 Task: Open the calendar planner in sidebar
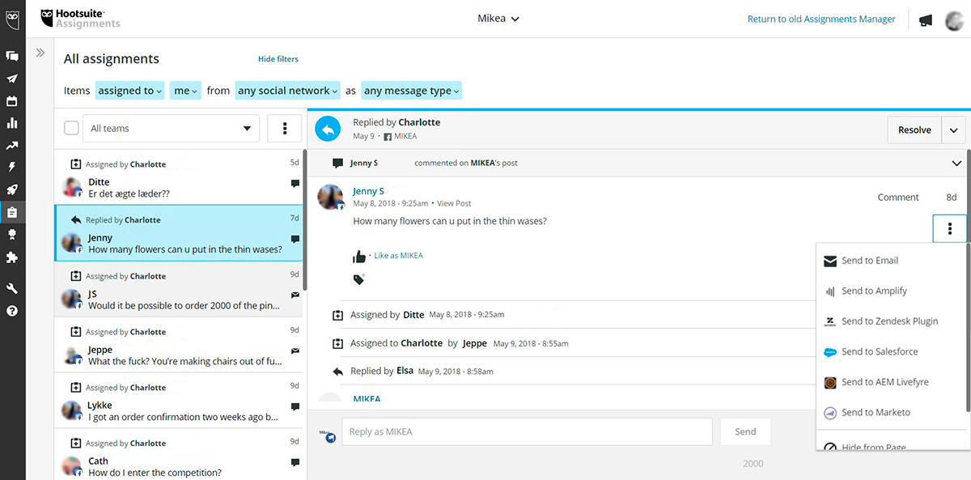tap(12, 101)
